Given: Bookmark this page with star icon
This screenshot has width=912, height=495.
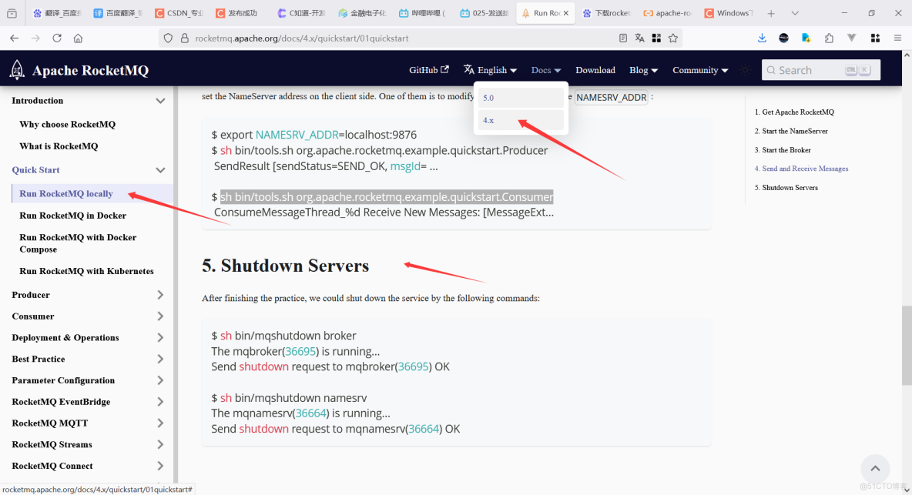Looking at the screenshot, I should click(x=673, y=38).
